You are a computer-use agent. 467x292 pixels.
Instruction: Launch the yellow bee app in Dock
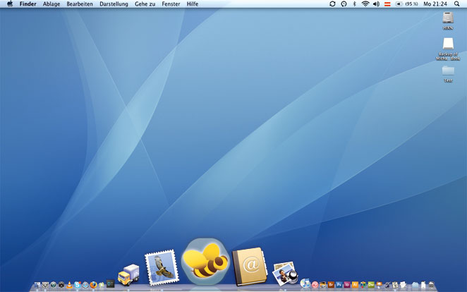(205, 261)
